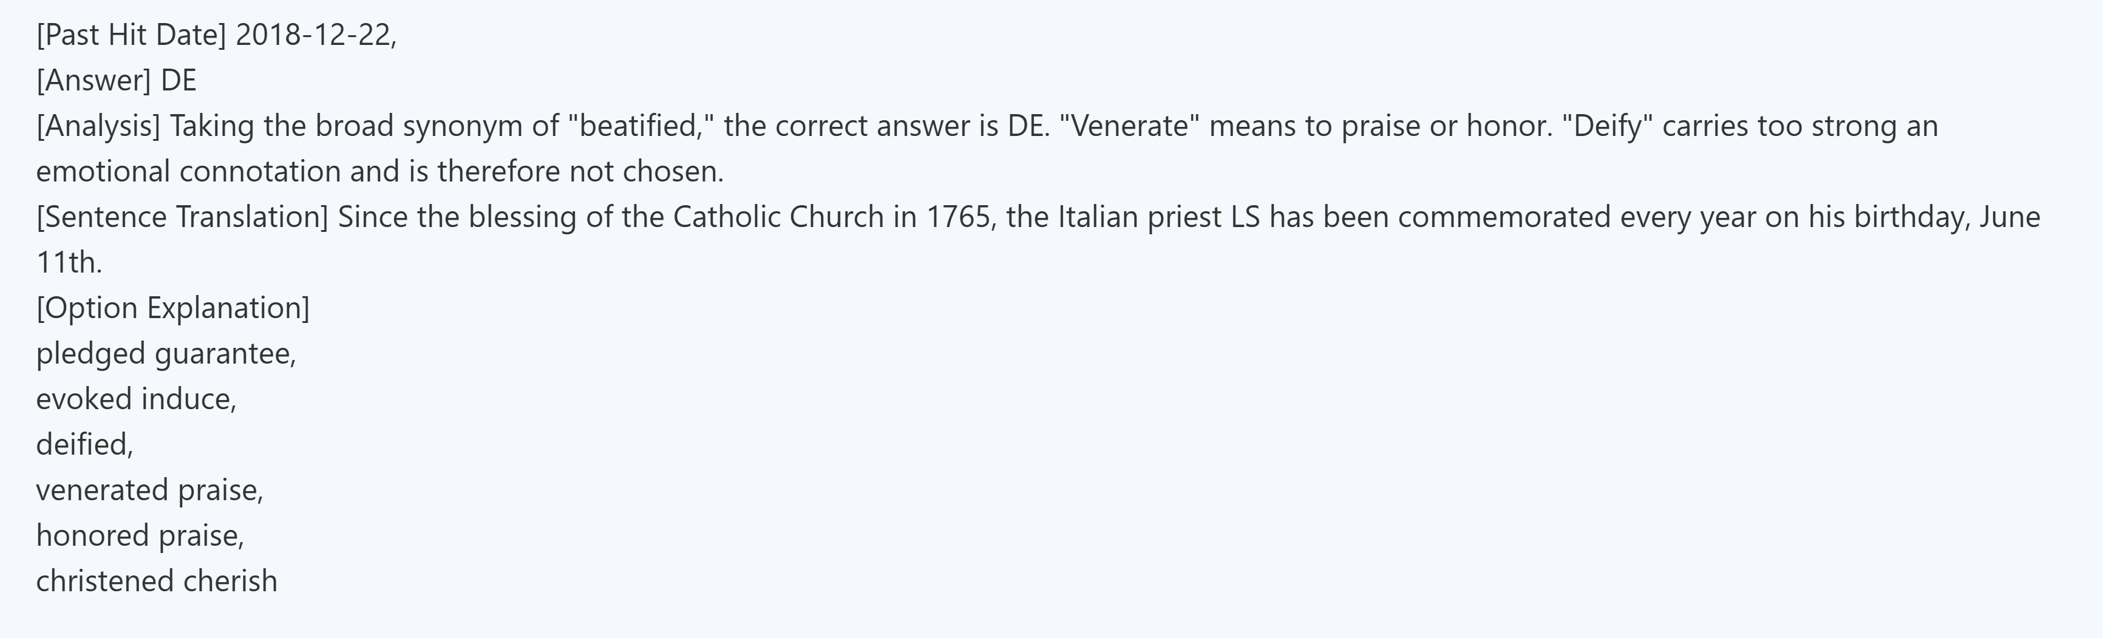Click the option line "honored praise,"
The width and height of the screenshot is (2103, 638).
[x=140, y=536]
